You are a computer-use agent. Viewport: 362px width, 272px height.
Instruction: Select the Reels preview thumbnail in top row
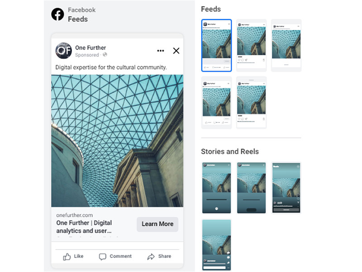coord(286,188)
